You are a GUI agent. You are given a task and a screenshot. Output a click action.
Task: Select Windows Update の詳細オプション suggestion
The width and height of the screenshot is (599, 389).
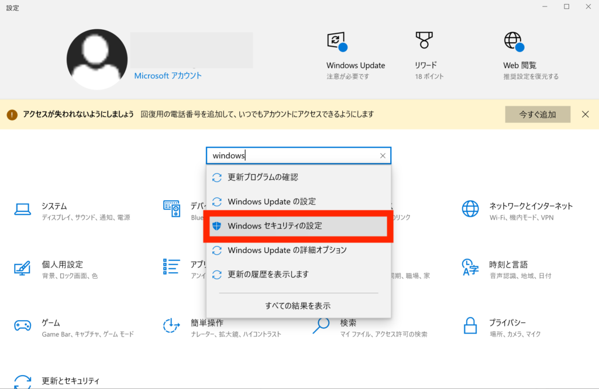(x=299, y=250)
